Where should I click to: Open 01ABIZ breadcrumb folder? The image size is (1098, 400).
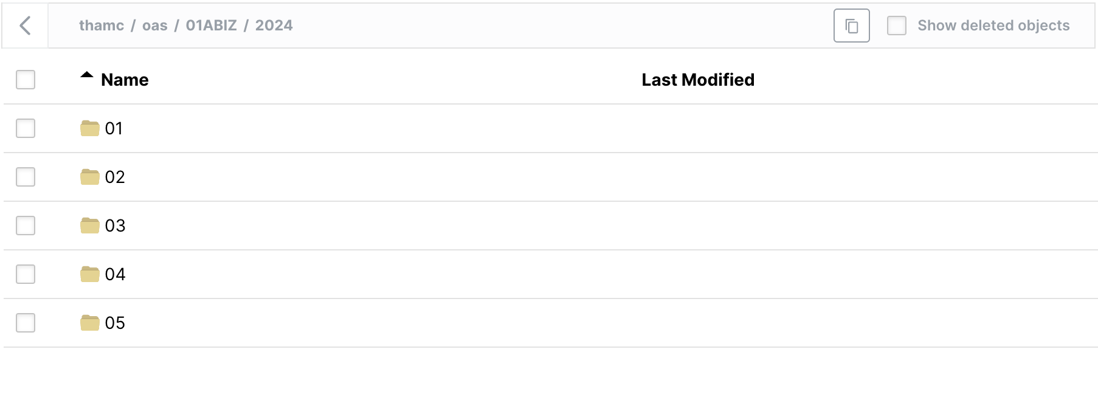click(x=211, y=26)
